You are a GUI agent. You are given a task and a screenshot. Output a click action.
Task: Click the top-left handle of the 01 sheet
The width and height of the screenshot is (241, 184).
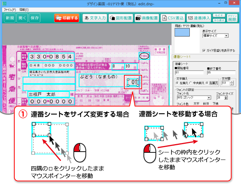point(128,80)
